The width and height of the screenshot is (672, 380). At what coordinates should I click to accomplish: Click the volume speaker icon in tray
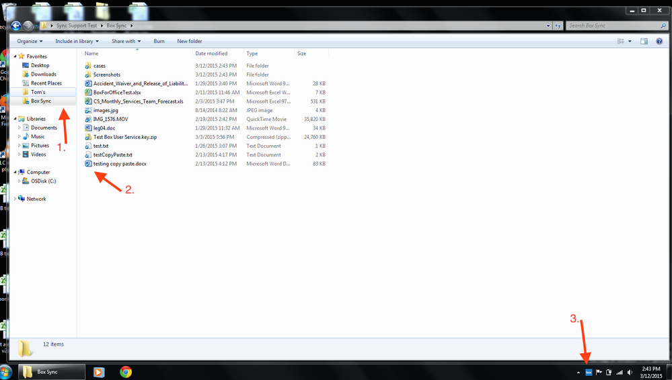[630, 372]
